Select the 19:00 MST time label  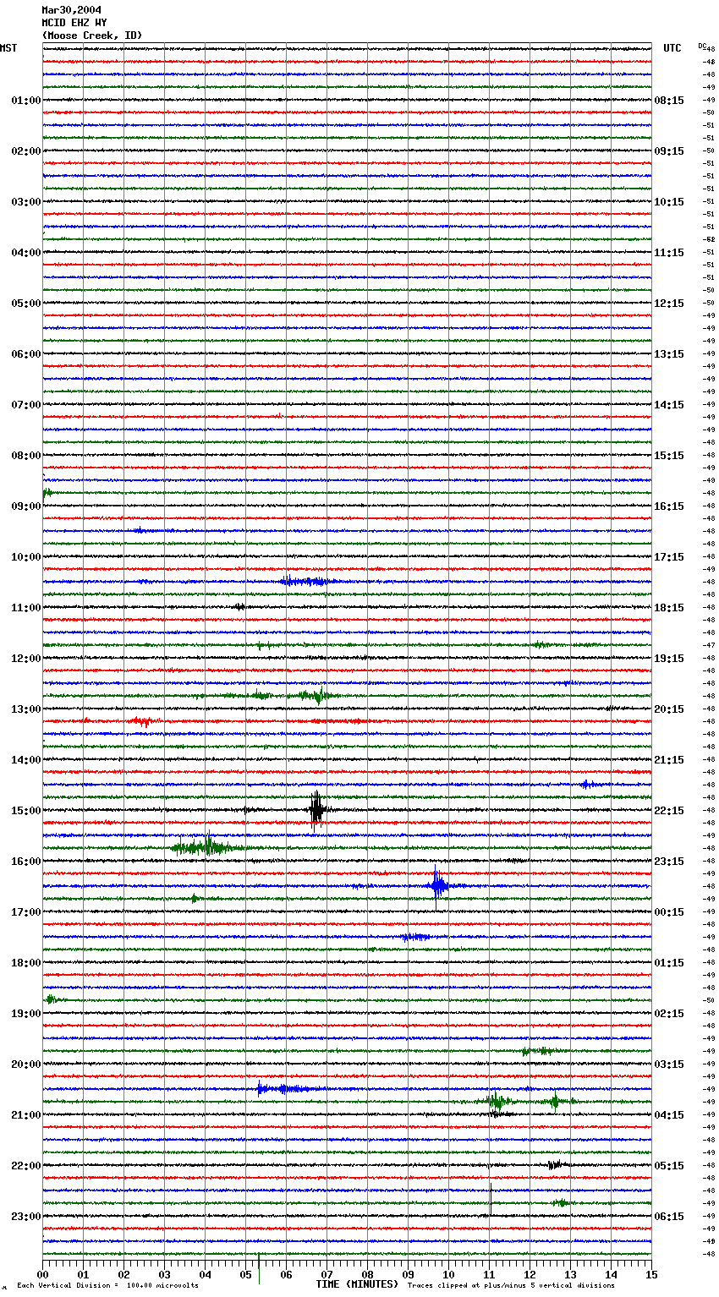(x=26, y=1014)
